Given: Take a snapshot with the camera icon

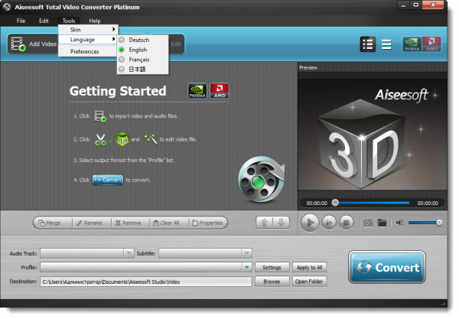Looking at the screenshot, I should 366,223.
